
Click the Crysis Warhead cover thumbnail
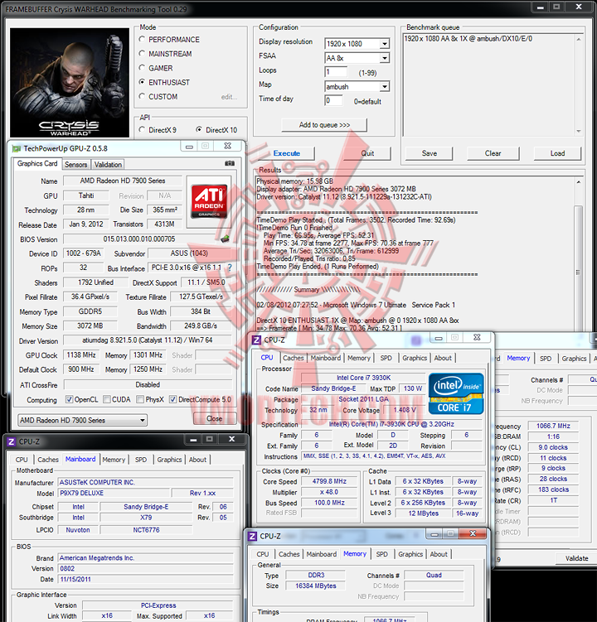[x=70, y=83]
